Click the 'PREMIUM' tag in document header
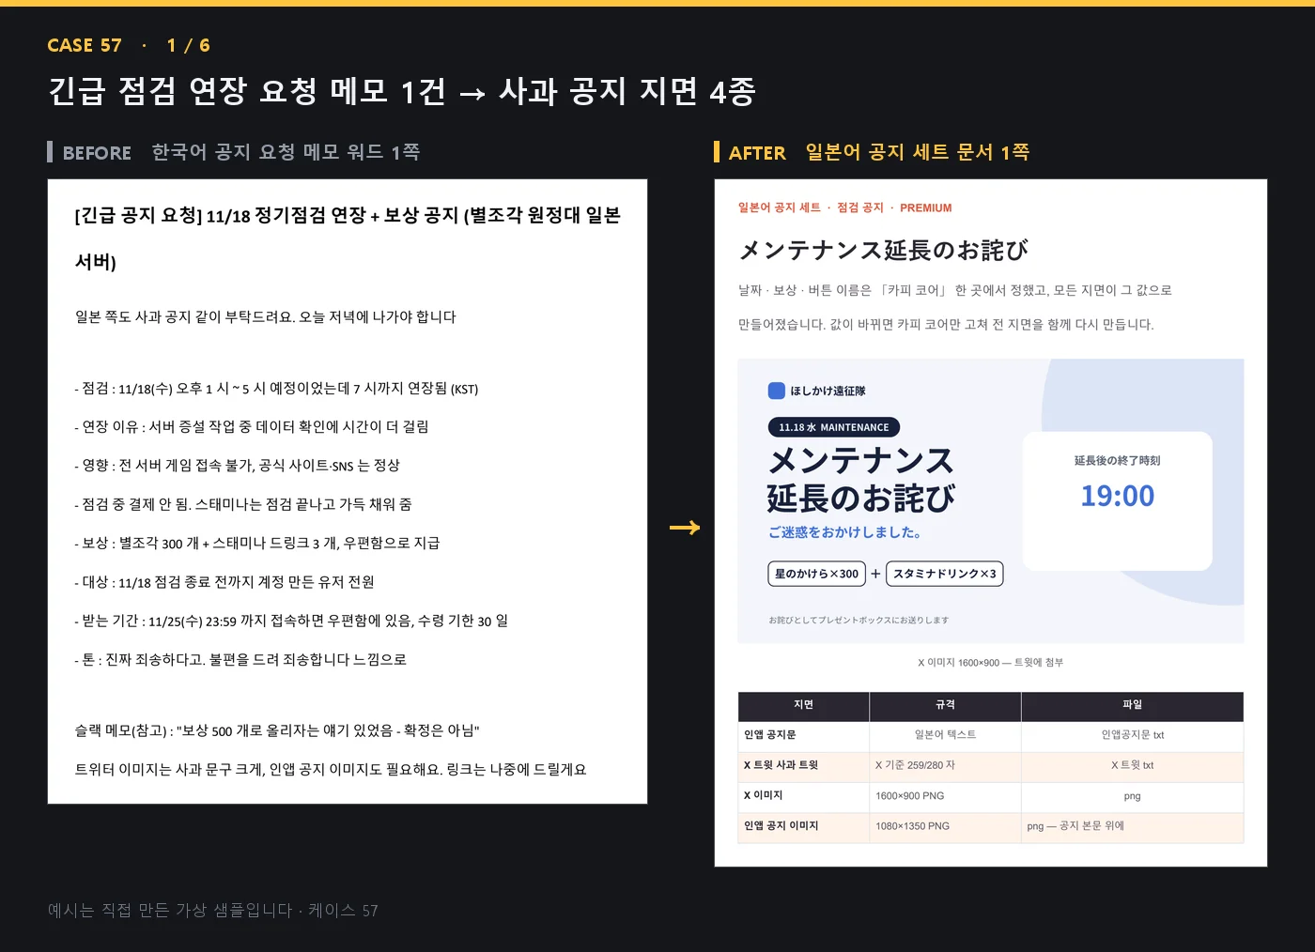The height and width of the screenshot is (952, 1315). [925, 208]
